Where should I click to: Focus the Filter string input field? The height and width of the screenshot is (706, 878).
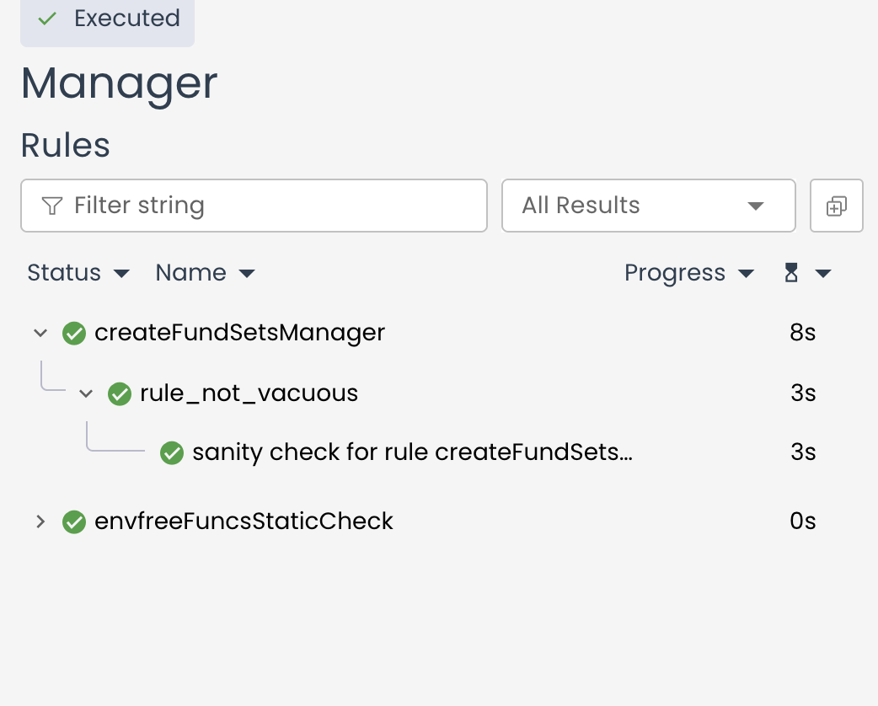tap(270, 206)
